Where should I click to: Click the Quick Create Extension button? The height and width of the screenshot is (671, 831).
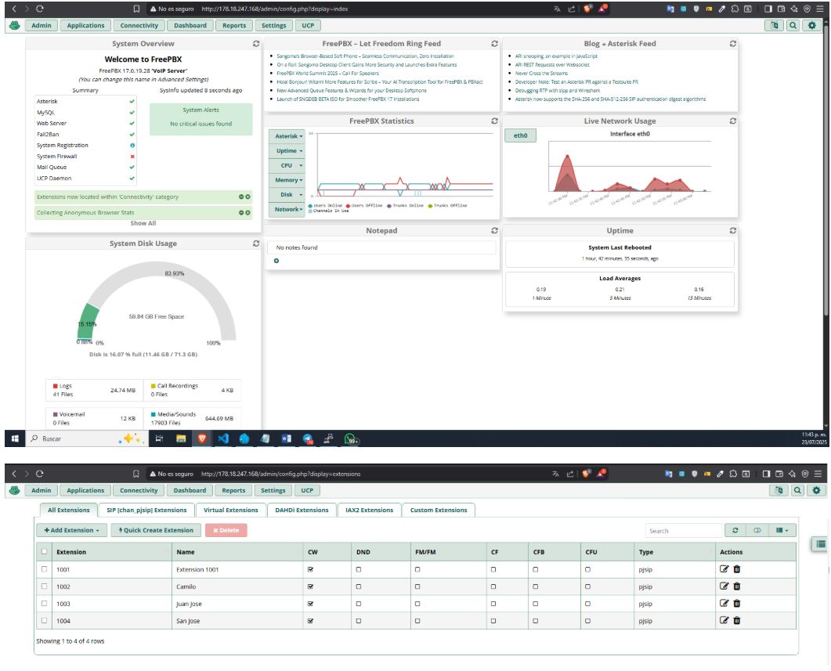[156, 531]
